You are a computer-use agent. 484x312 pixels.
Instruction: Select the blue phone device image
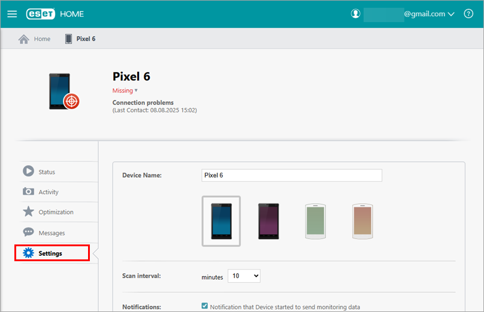[221, 221]
